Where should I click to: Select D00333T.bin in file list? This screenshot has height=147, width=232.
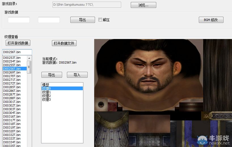point(15,139)
